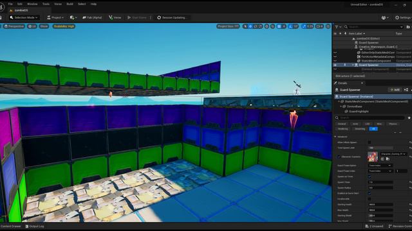412x231 pixels.
Task: Close the Details tab
Action: click(x=362, y=83)
